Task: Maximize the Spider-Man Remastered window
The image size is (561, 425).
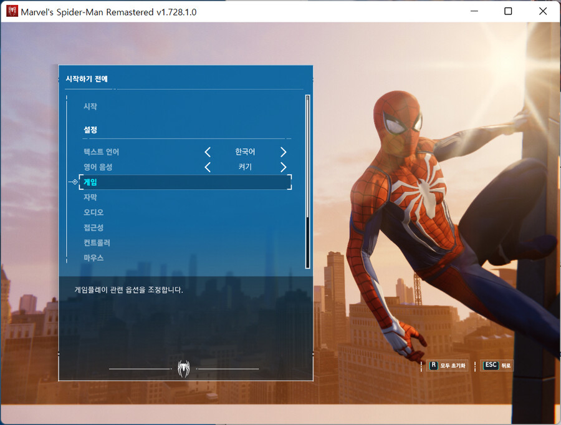Action: click(508, 11)
